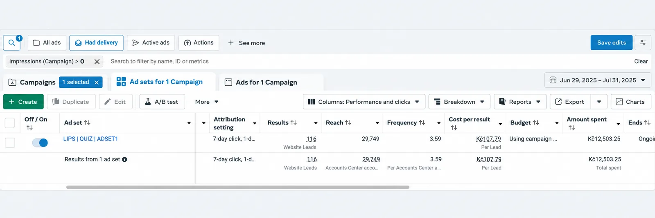Viewport: 655px width, 218px height.
Task: Open the date range picker dropdown
Action: point(598,80)
